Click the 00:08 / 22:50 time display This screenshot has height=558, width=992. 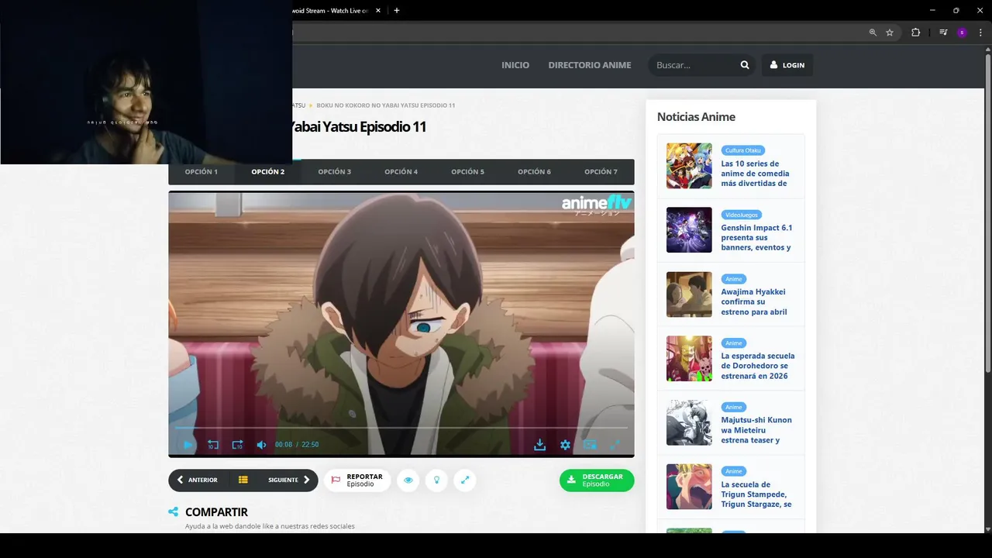(297, 445)
